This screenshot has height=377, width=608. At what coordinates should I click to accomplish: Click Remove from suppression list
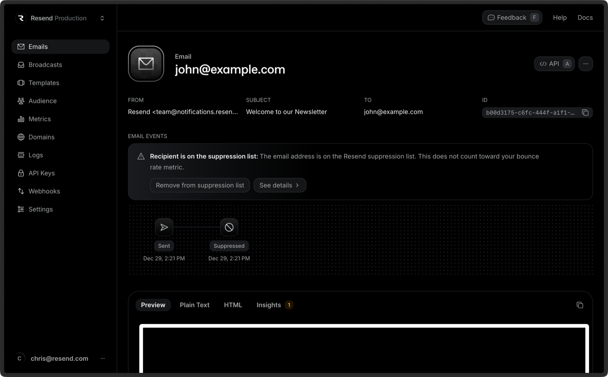point(200,185)
